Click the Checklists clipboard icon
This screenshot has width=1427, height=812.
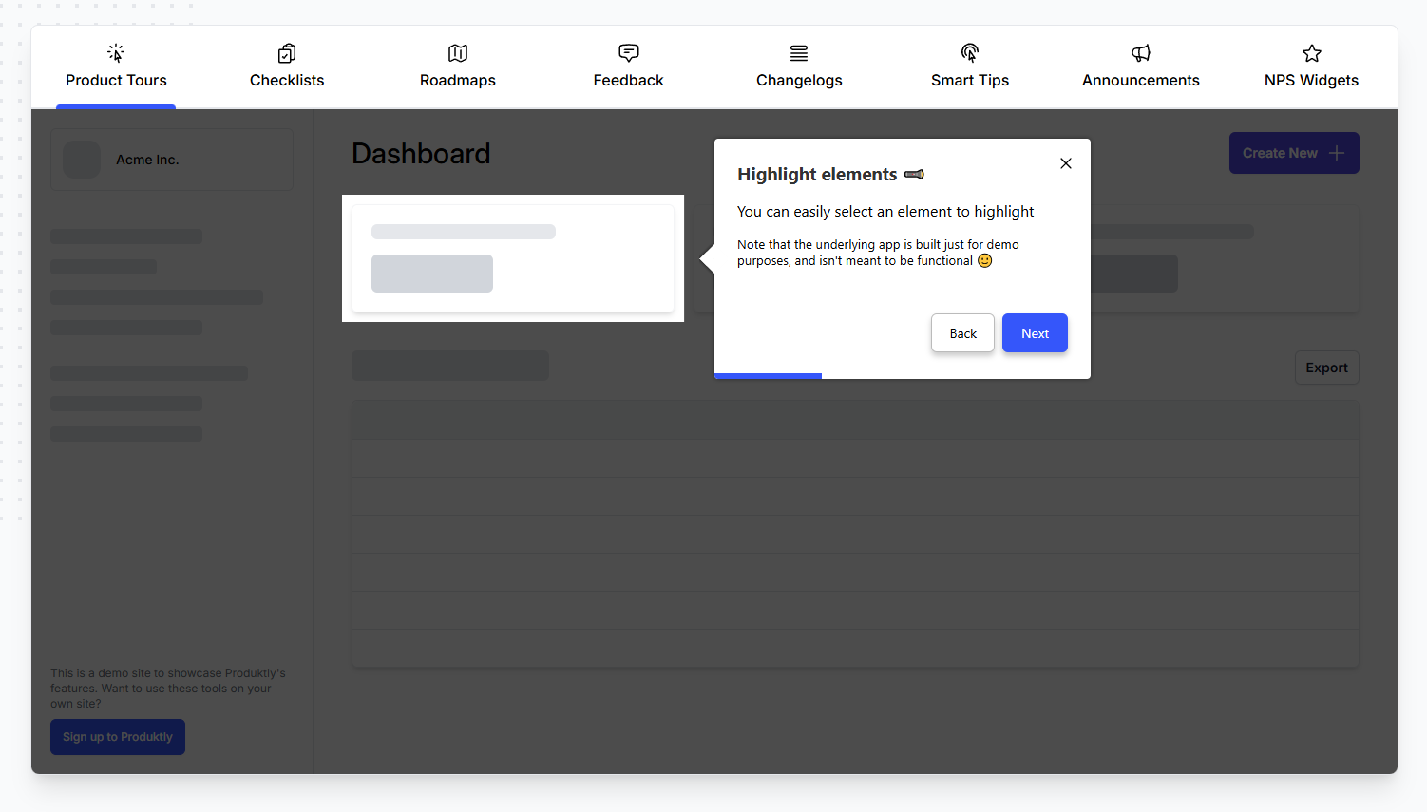tap(286, 52)
